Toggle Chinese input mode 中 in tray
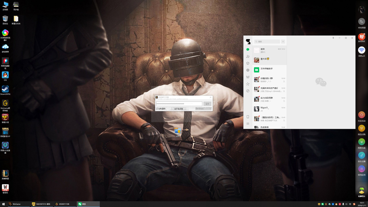Image resolution: width=368 pixels, height=207 pixels. (x=350, y=204)
